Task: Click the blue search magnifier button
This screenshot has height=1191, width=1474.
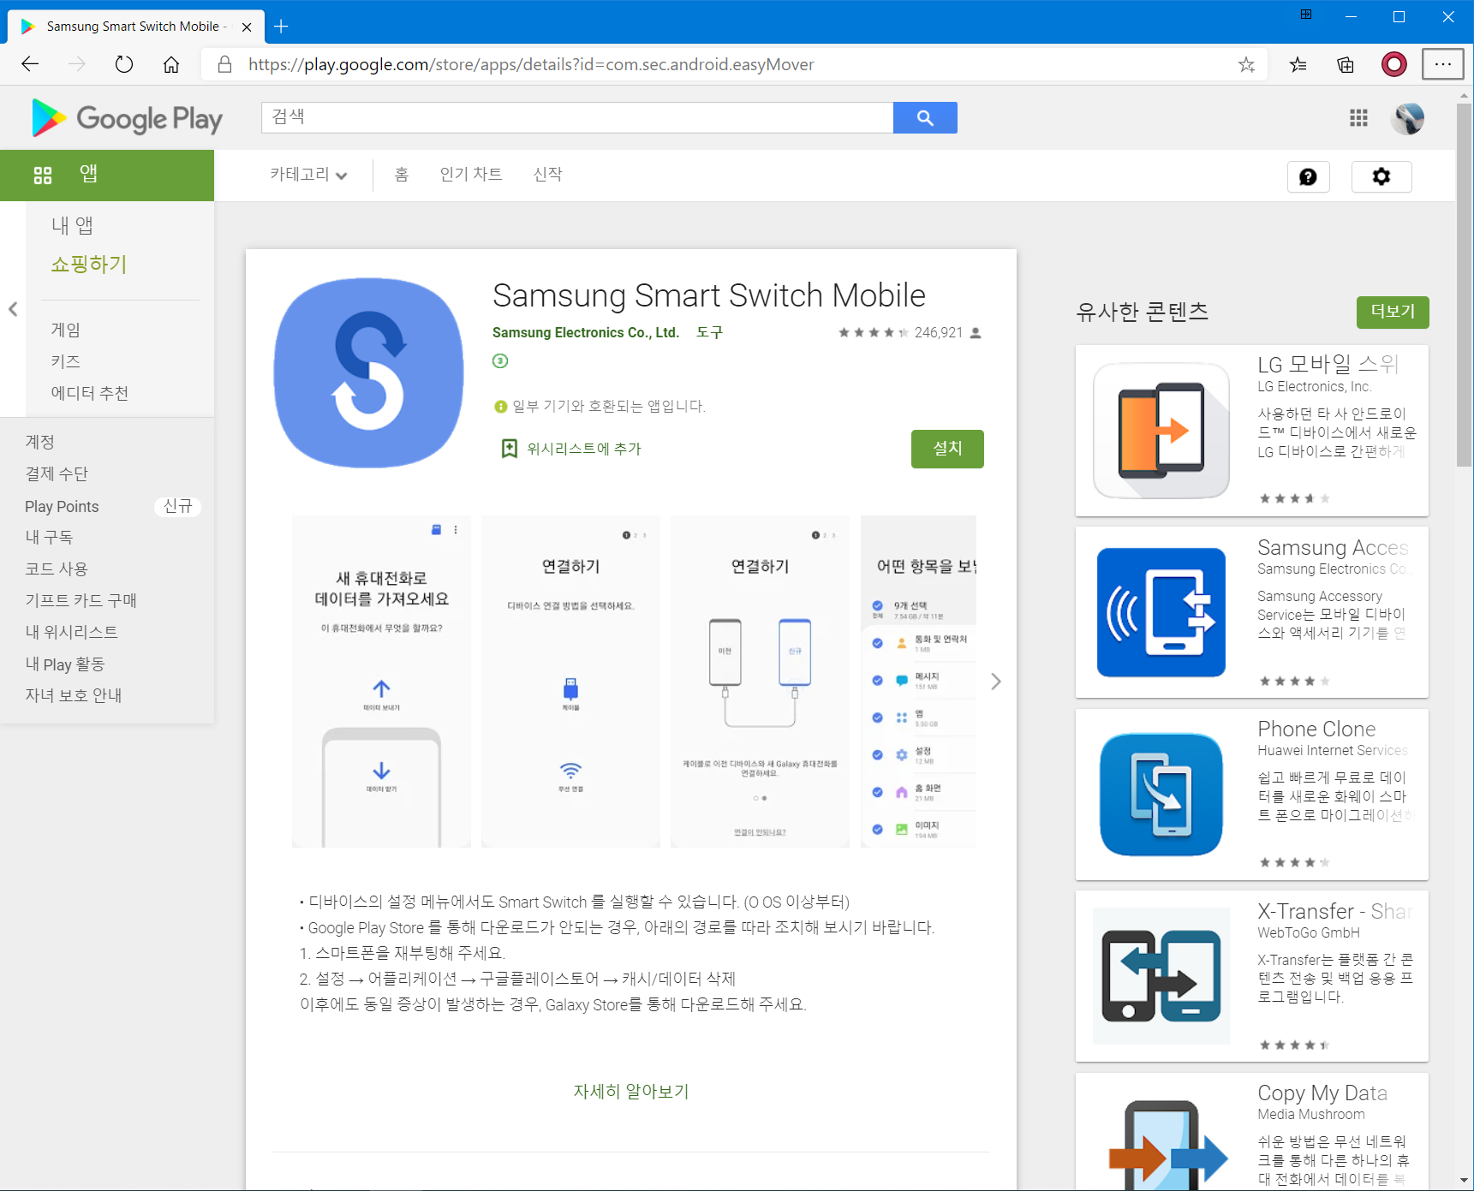Action: [x=925, y=118]
